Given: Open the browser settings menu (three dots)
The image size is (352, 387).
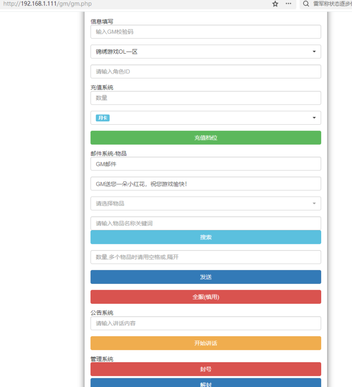Looking at the screenshot, I should [x=288, y=4].
